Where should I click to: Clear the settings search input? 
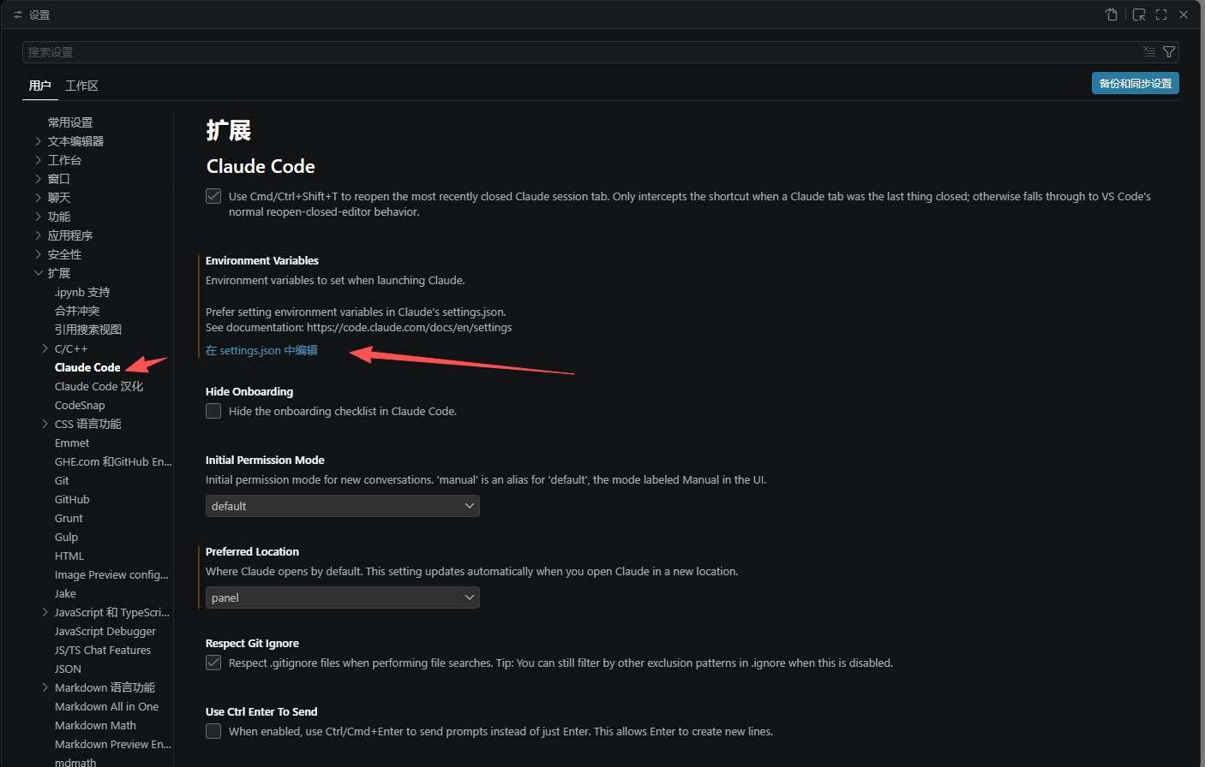pyautogui.click(x=1149, y=52)
